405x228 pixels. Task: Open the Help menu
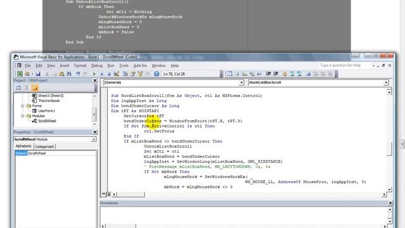pyautogui.click(x=175, y=66)
